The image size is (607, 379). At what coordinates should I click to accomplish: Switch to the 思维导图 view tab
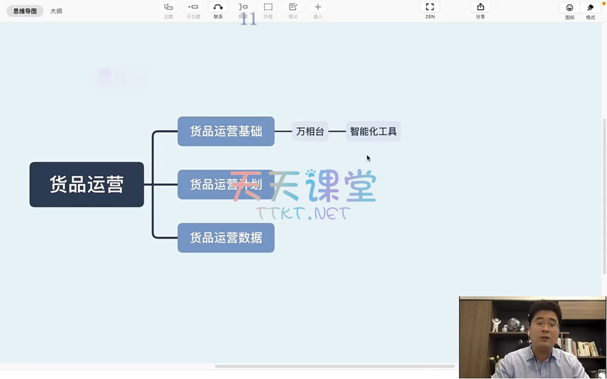tap(25, 11)
